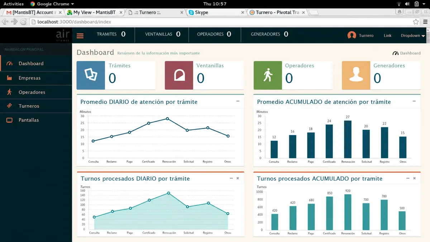Click the orange Generadores card icon
The image size is (430, 242).
tap(356, 75)
